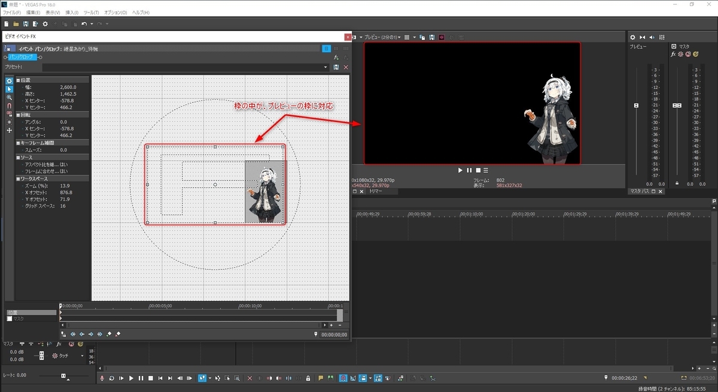This screenshot has height=392, width=718.
Task: Click the 高さ value 1,462.5
Action: 68,94
